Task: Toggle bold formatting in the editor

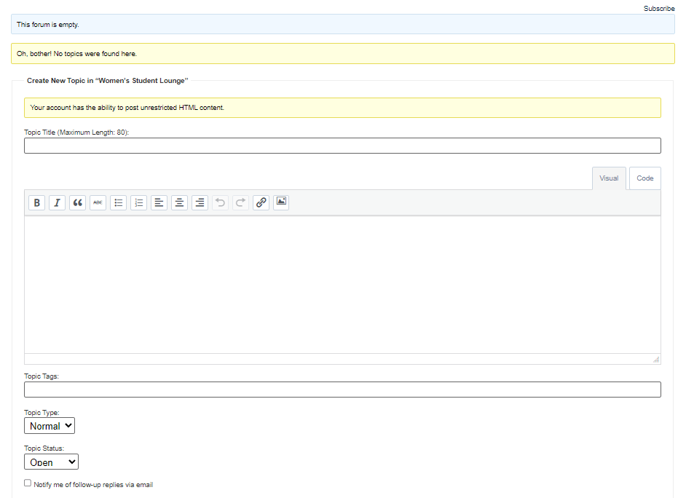Action: click(36, 202)
